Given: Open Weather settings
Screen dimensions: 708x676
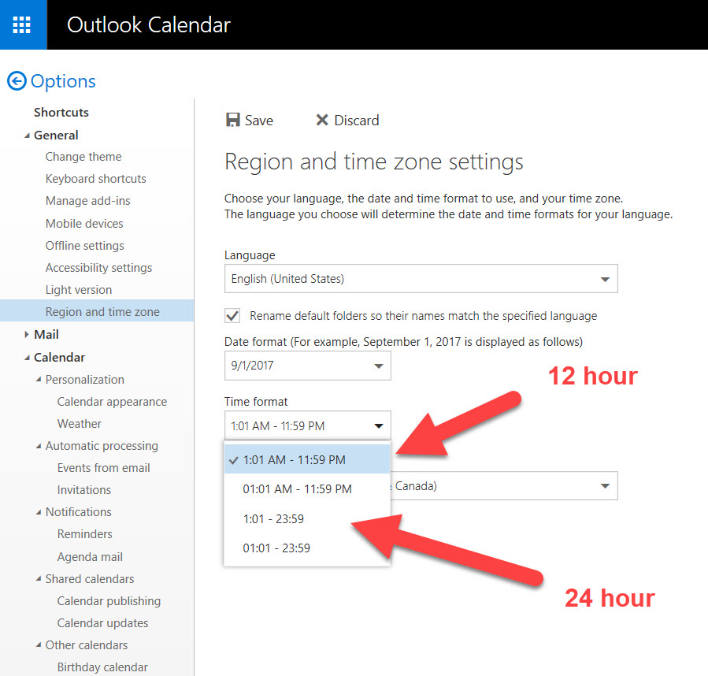Looking at the screenshot, I should click(x=80, y=423).
